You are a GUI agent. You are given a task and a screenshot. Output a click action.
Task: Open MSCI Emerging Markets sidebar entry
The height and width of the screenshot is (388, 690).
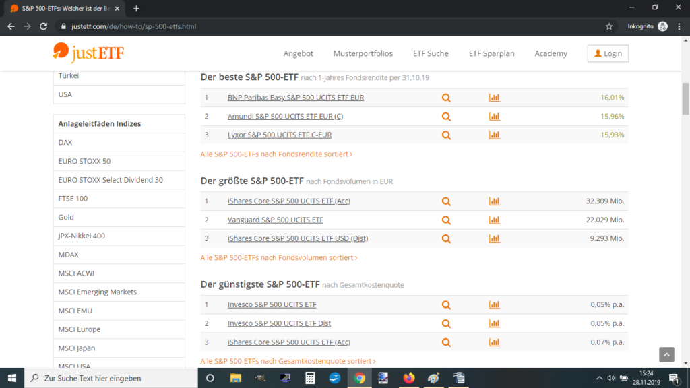coord(119,292)
